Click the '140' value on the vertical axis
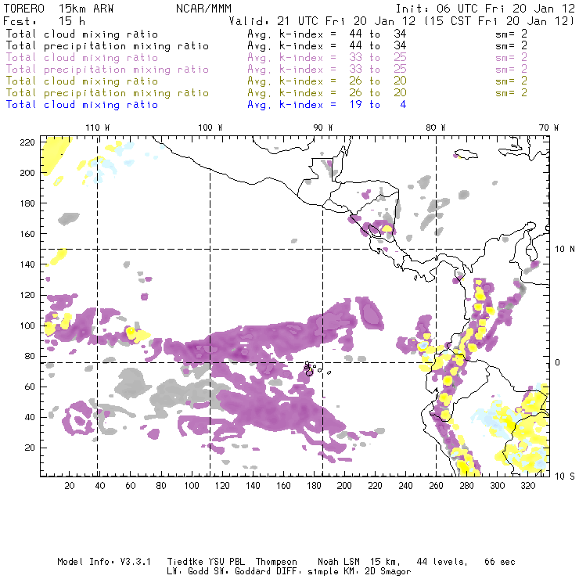This screenshot has width=579, height=579. point(27,264)
